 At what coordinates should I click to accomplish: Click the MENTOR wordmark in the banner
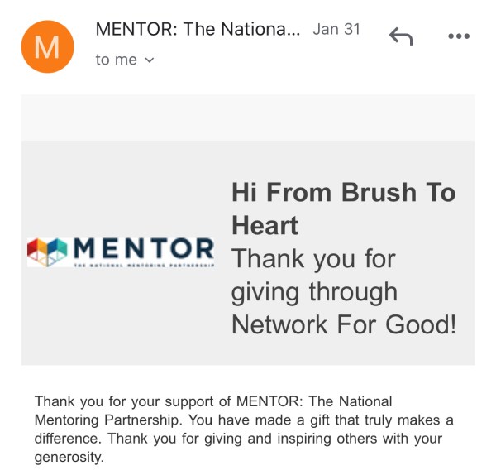pos(144,247)
